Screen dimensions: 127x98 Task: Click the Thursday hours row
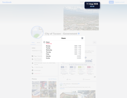click(63, 52)
